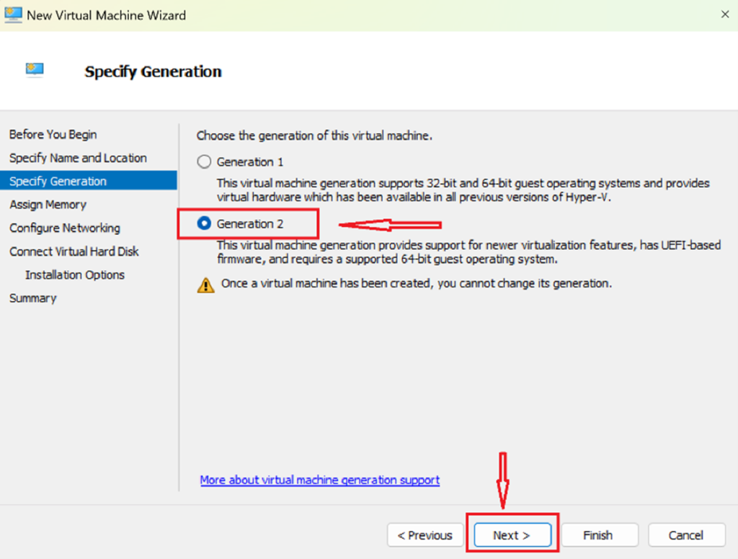Image resolution: width=738 pixels, height=559 pixels.
Task: Go to the Before You Begin step
Action: (x=53, y=135)
